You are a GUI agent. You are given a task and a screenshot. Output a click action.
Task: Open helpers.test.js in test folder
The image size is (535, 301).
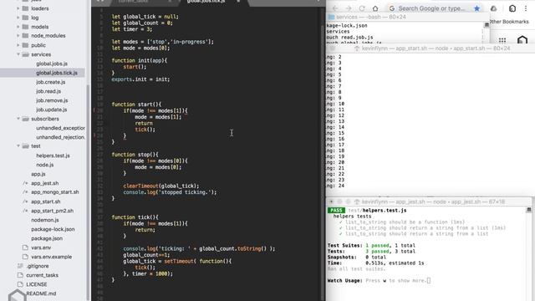click(53, 156)
